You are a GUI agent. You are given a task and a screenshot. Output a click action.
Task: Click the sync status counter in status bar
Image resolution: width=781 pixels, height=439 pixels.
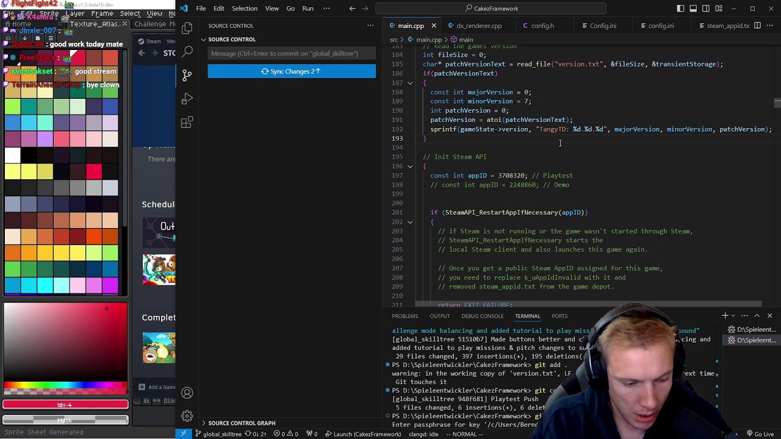click(x=256, y=434)
